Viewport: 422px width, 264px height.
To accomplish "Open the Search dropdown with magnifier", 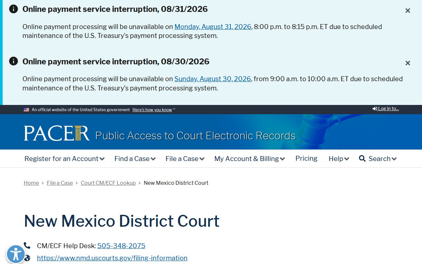I will pyautogui.click(x=378, y=159).
